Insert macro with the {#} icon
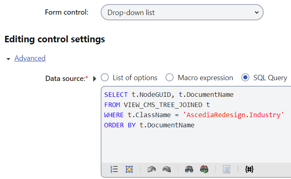 tap(249, 169)
